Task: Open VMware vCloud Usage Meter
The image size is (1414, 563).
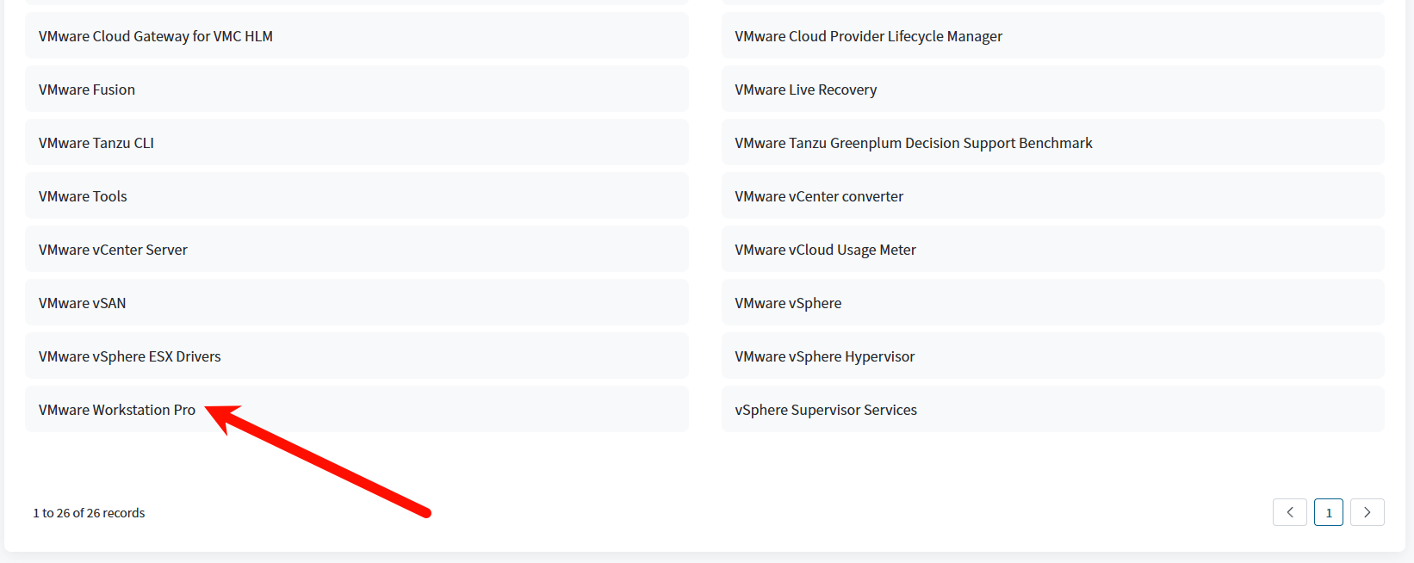Action: 825,250
